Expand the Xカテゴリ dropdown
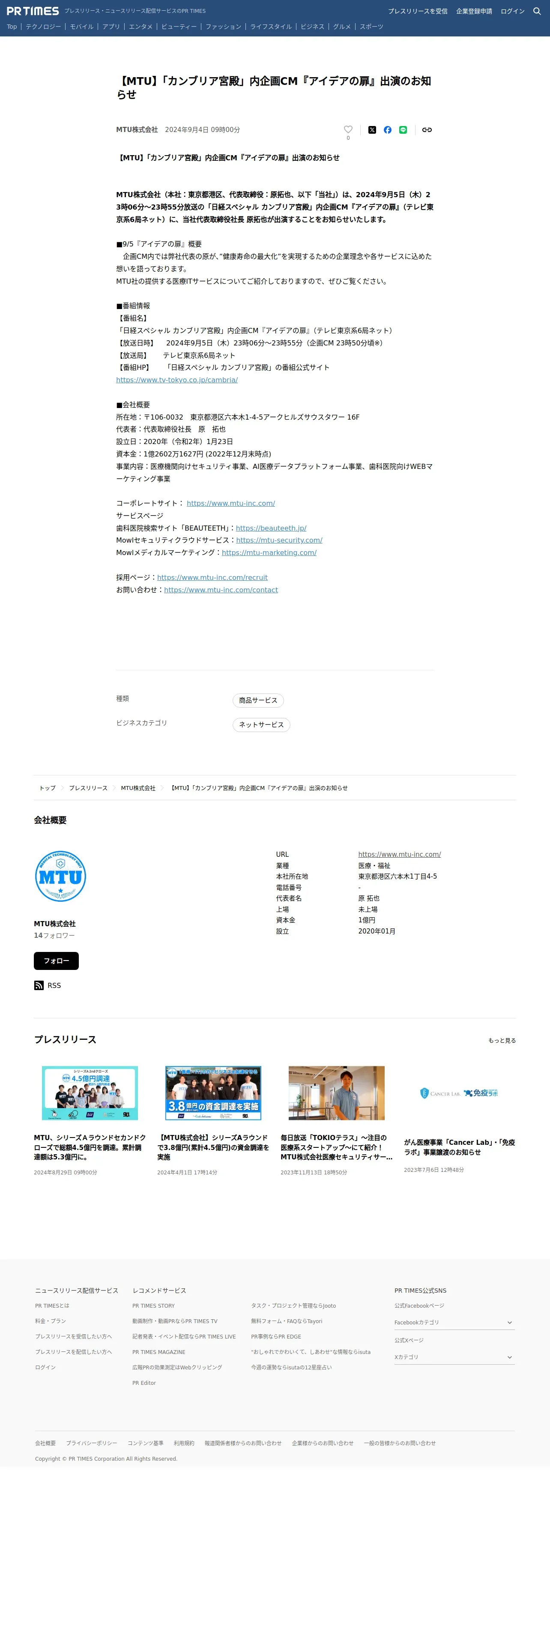 454,1357
